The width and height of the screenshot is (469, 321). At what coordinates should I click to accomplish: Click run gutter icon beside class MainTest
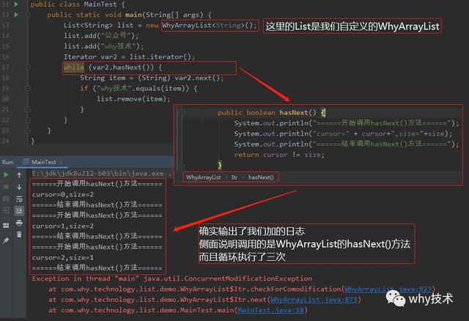pos(16,4)
